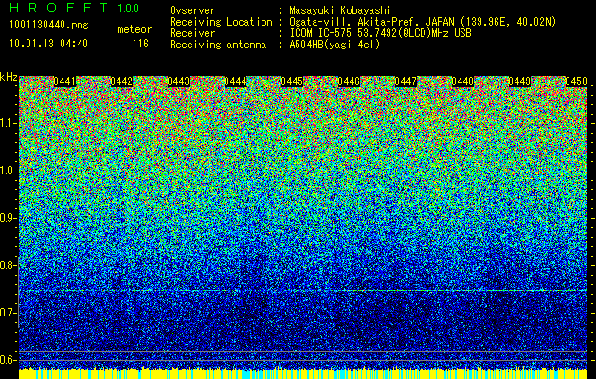Click the 0441 time marker
The height and width of the screenshot is (379, 596).
(x=64, y=81)
